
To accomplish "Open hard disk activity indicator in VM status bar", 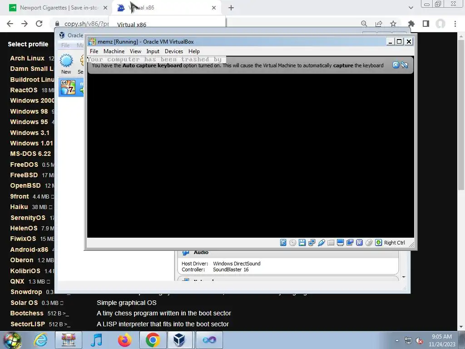I will (x=283, y=243).
